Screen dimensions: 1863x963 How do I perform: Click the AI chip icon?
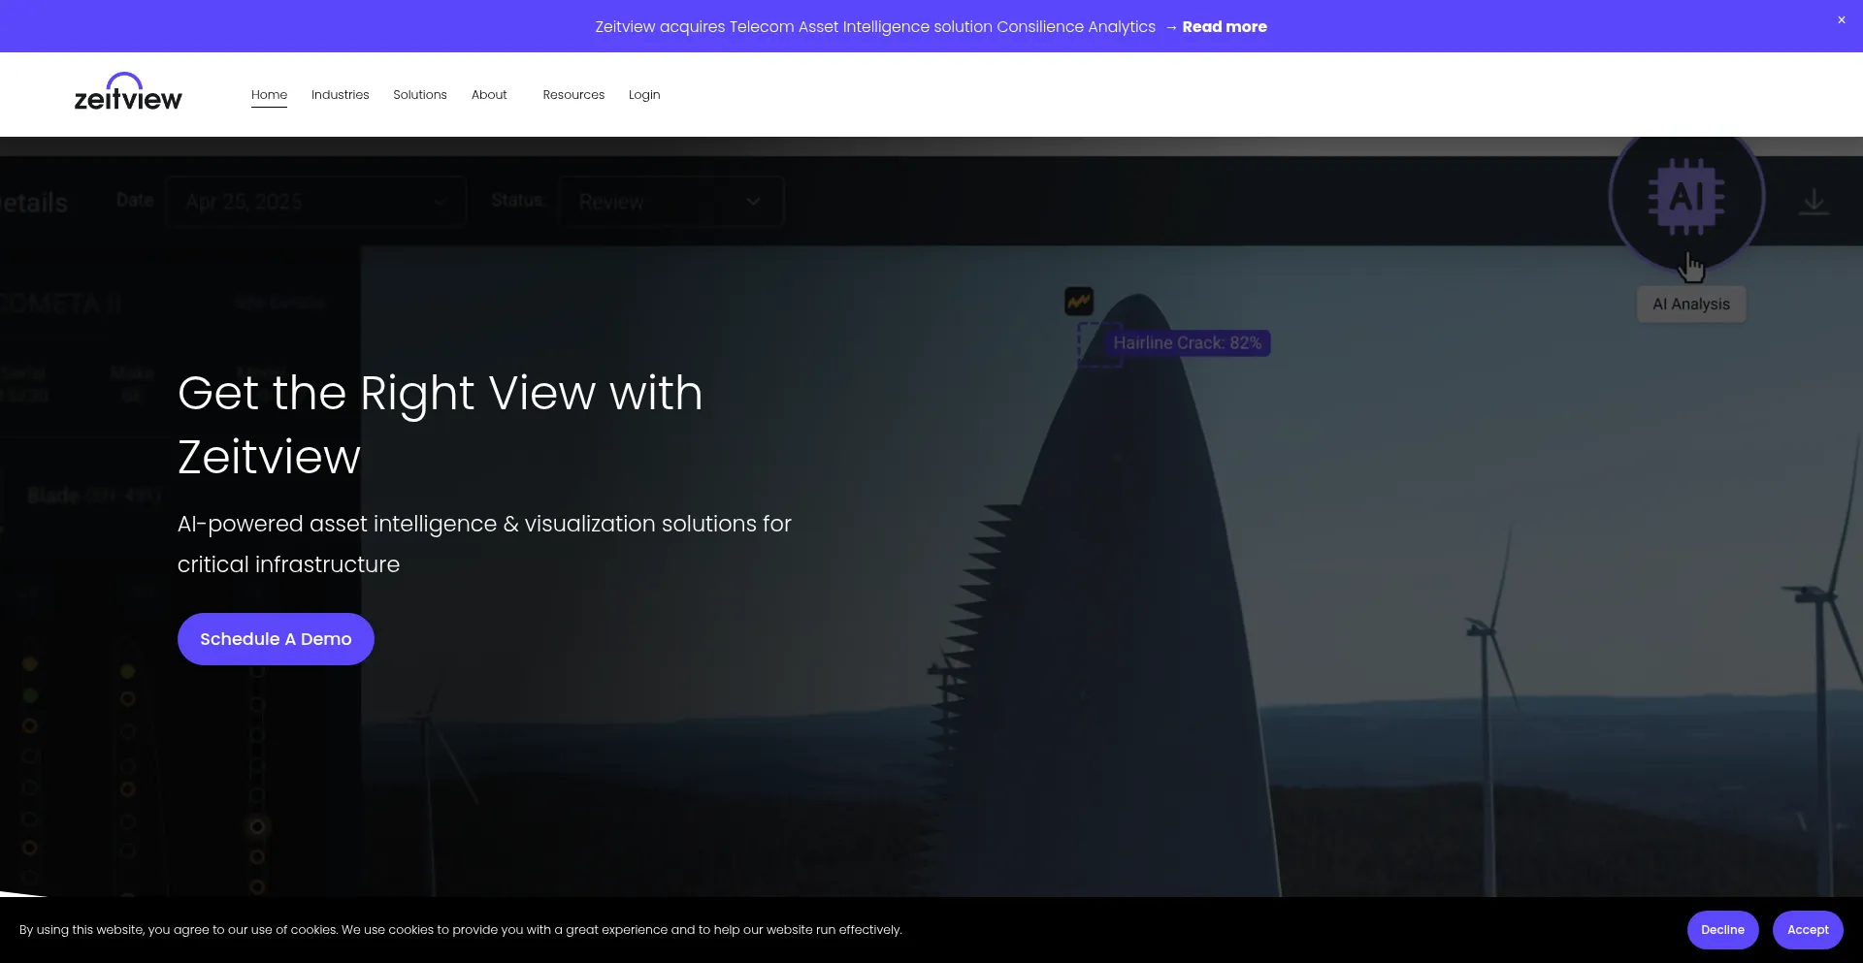pos(1686,197)
